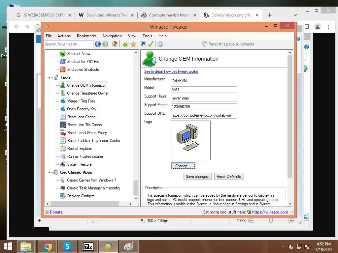Open the View menu
The height and width of the screenshot is (253, 338).
click(132, 36)
